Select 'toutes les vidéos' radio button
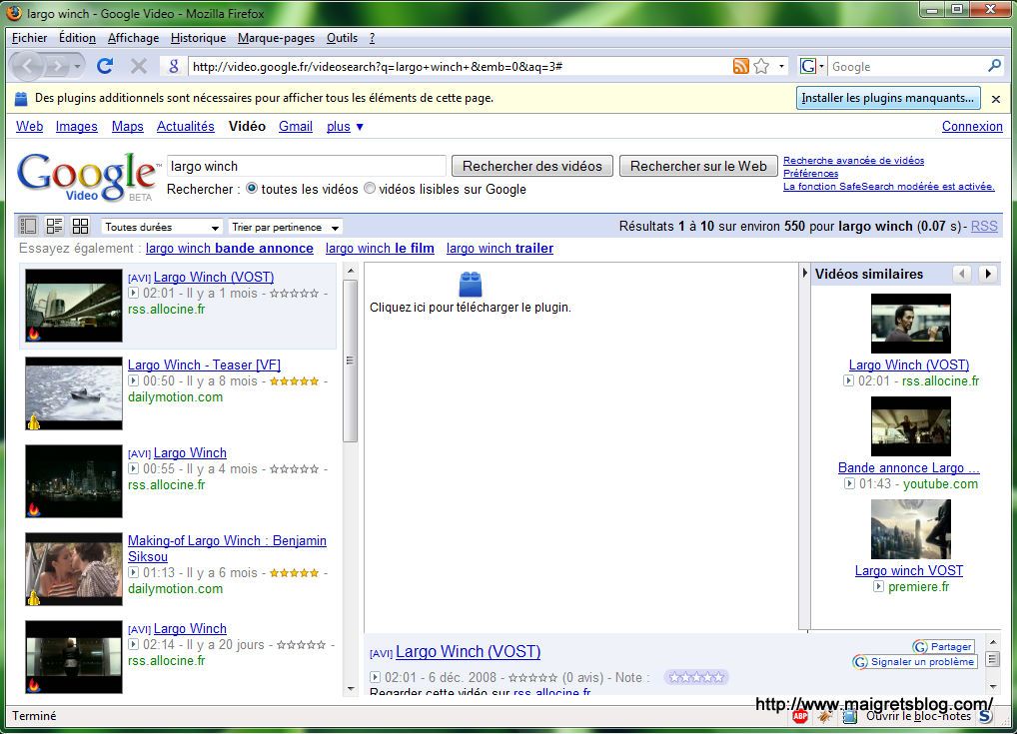Viewport: 1017px width, 734px height. click(x=252, y=188)
